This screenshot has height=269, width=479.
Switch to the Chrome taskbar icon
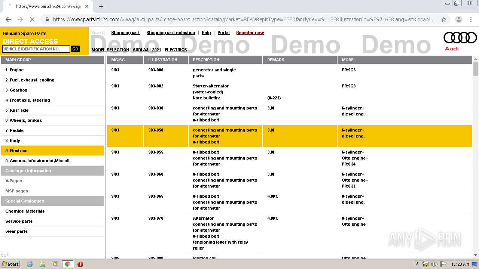[x=67, y=264]
